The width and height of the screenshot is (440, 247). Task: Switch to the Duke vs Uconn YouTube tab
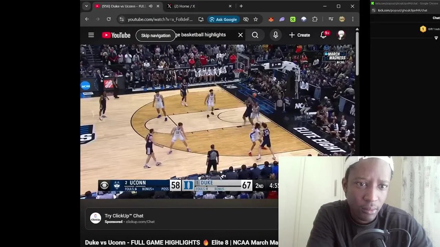pyautogui.click(x=124, y=6)
